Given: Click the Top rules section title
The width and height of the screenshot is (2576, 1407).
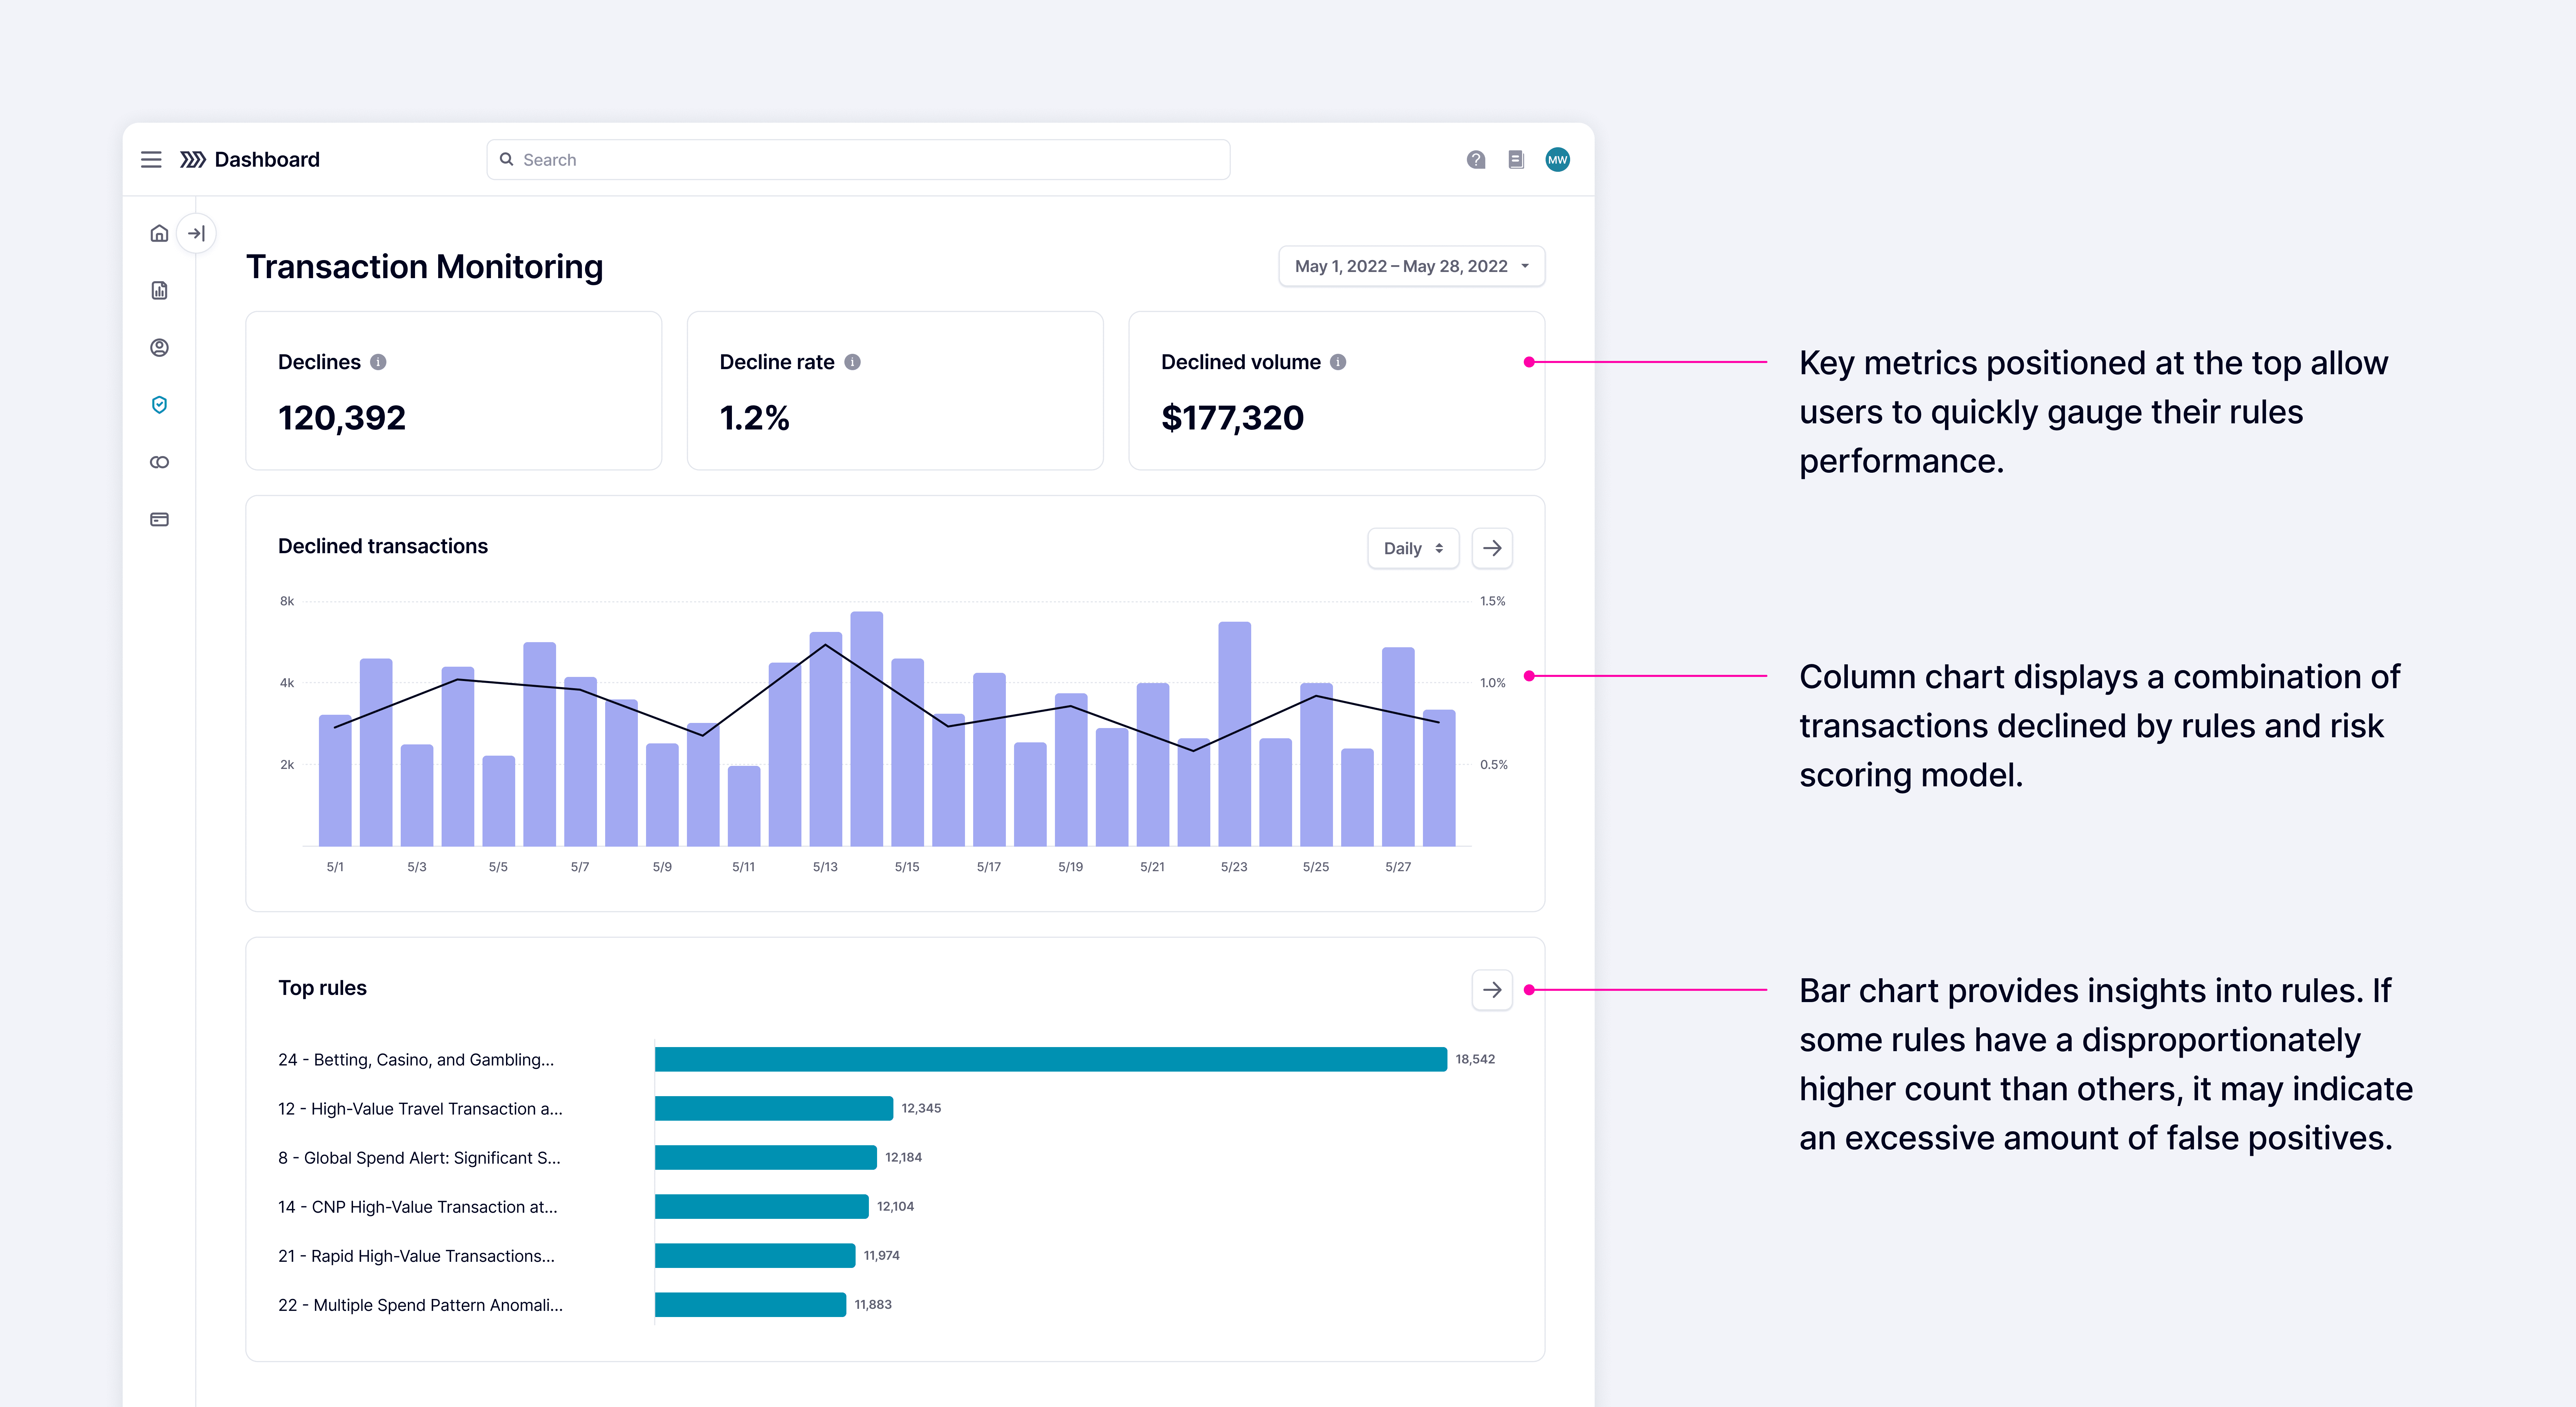Looking at the screenshot, I should pos(322,988).
